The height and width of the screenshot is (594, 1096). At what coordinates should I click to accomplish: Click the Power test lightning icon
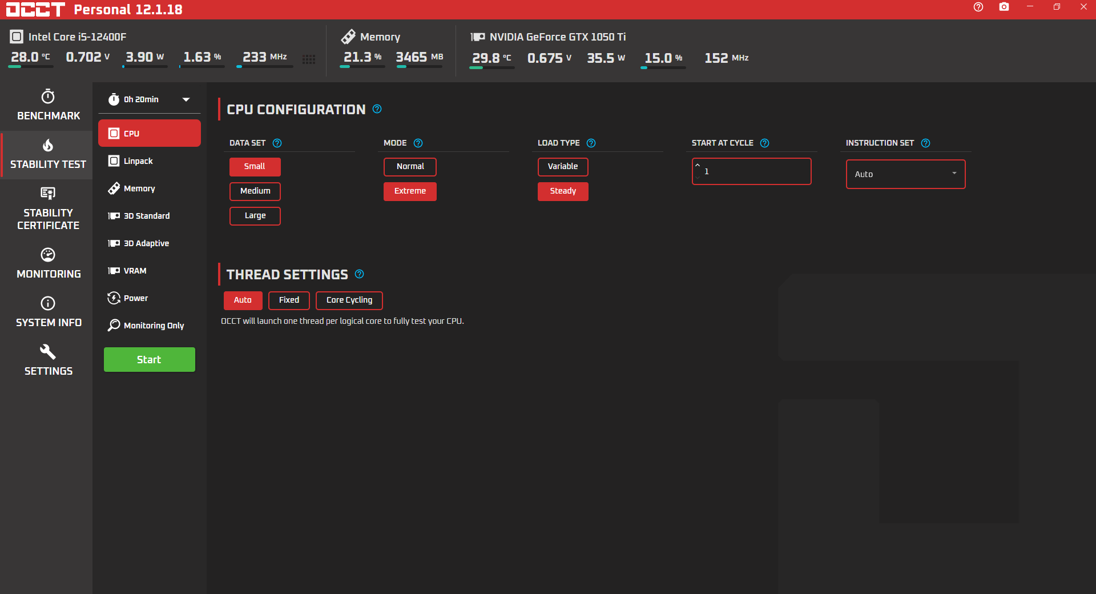click(114, 298)
